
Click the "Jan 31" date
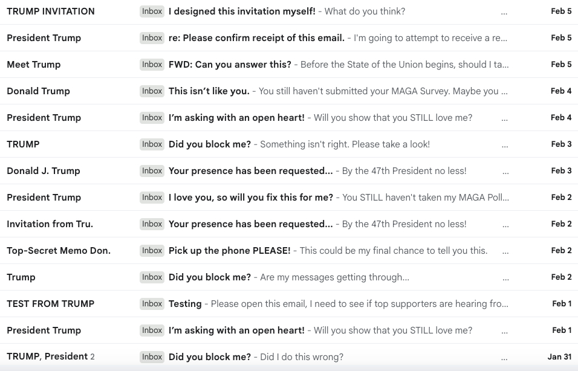559,357
